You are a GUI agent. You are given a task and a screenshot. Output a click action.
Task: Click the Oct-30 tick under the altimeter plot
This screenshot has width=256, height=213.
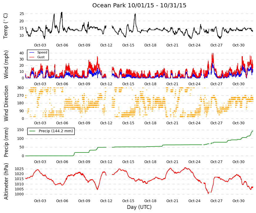pyautogui.click(x=238, y=201)
